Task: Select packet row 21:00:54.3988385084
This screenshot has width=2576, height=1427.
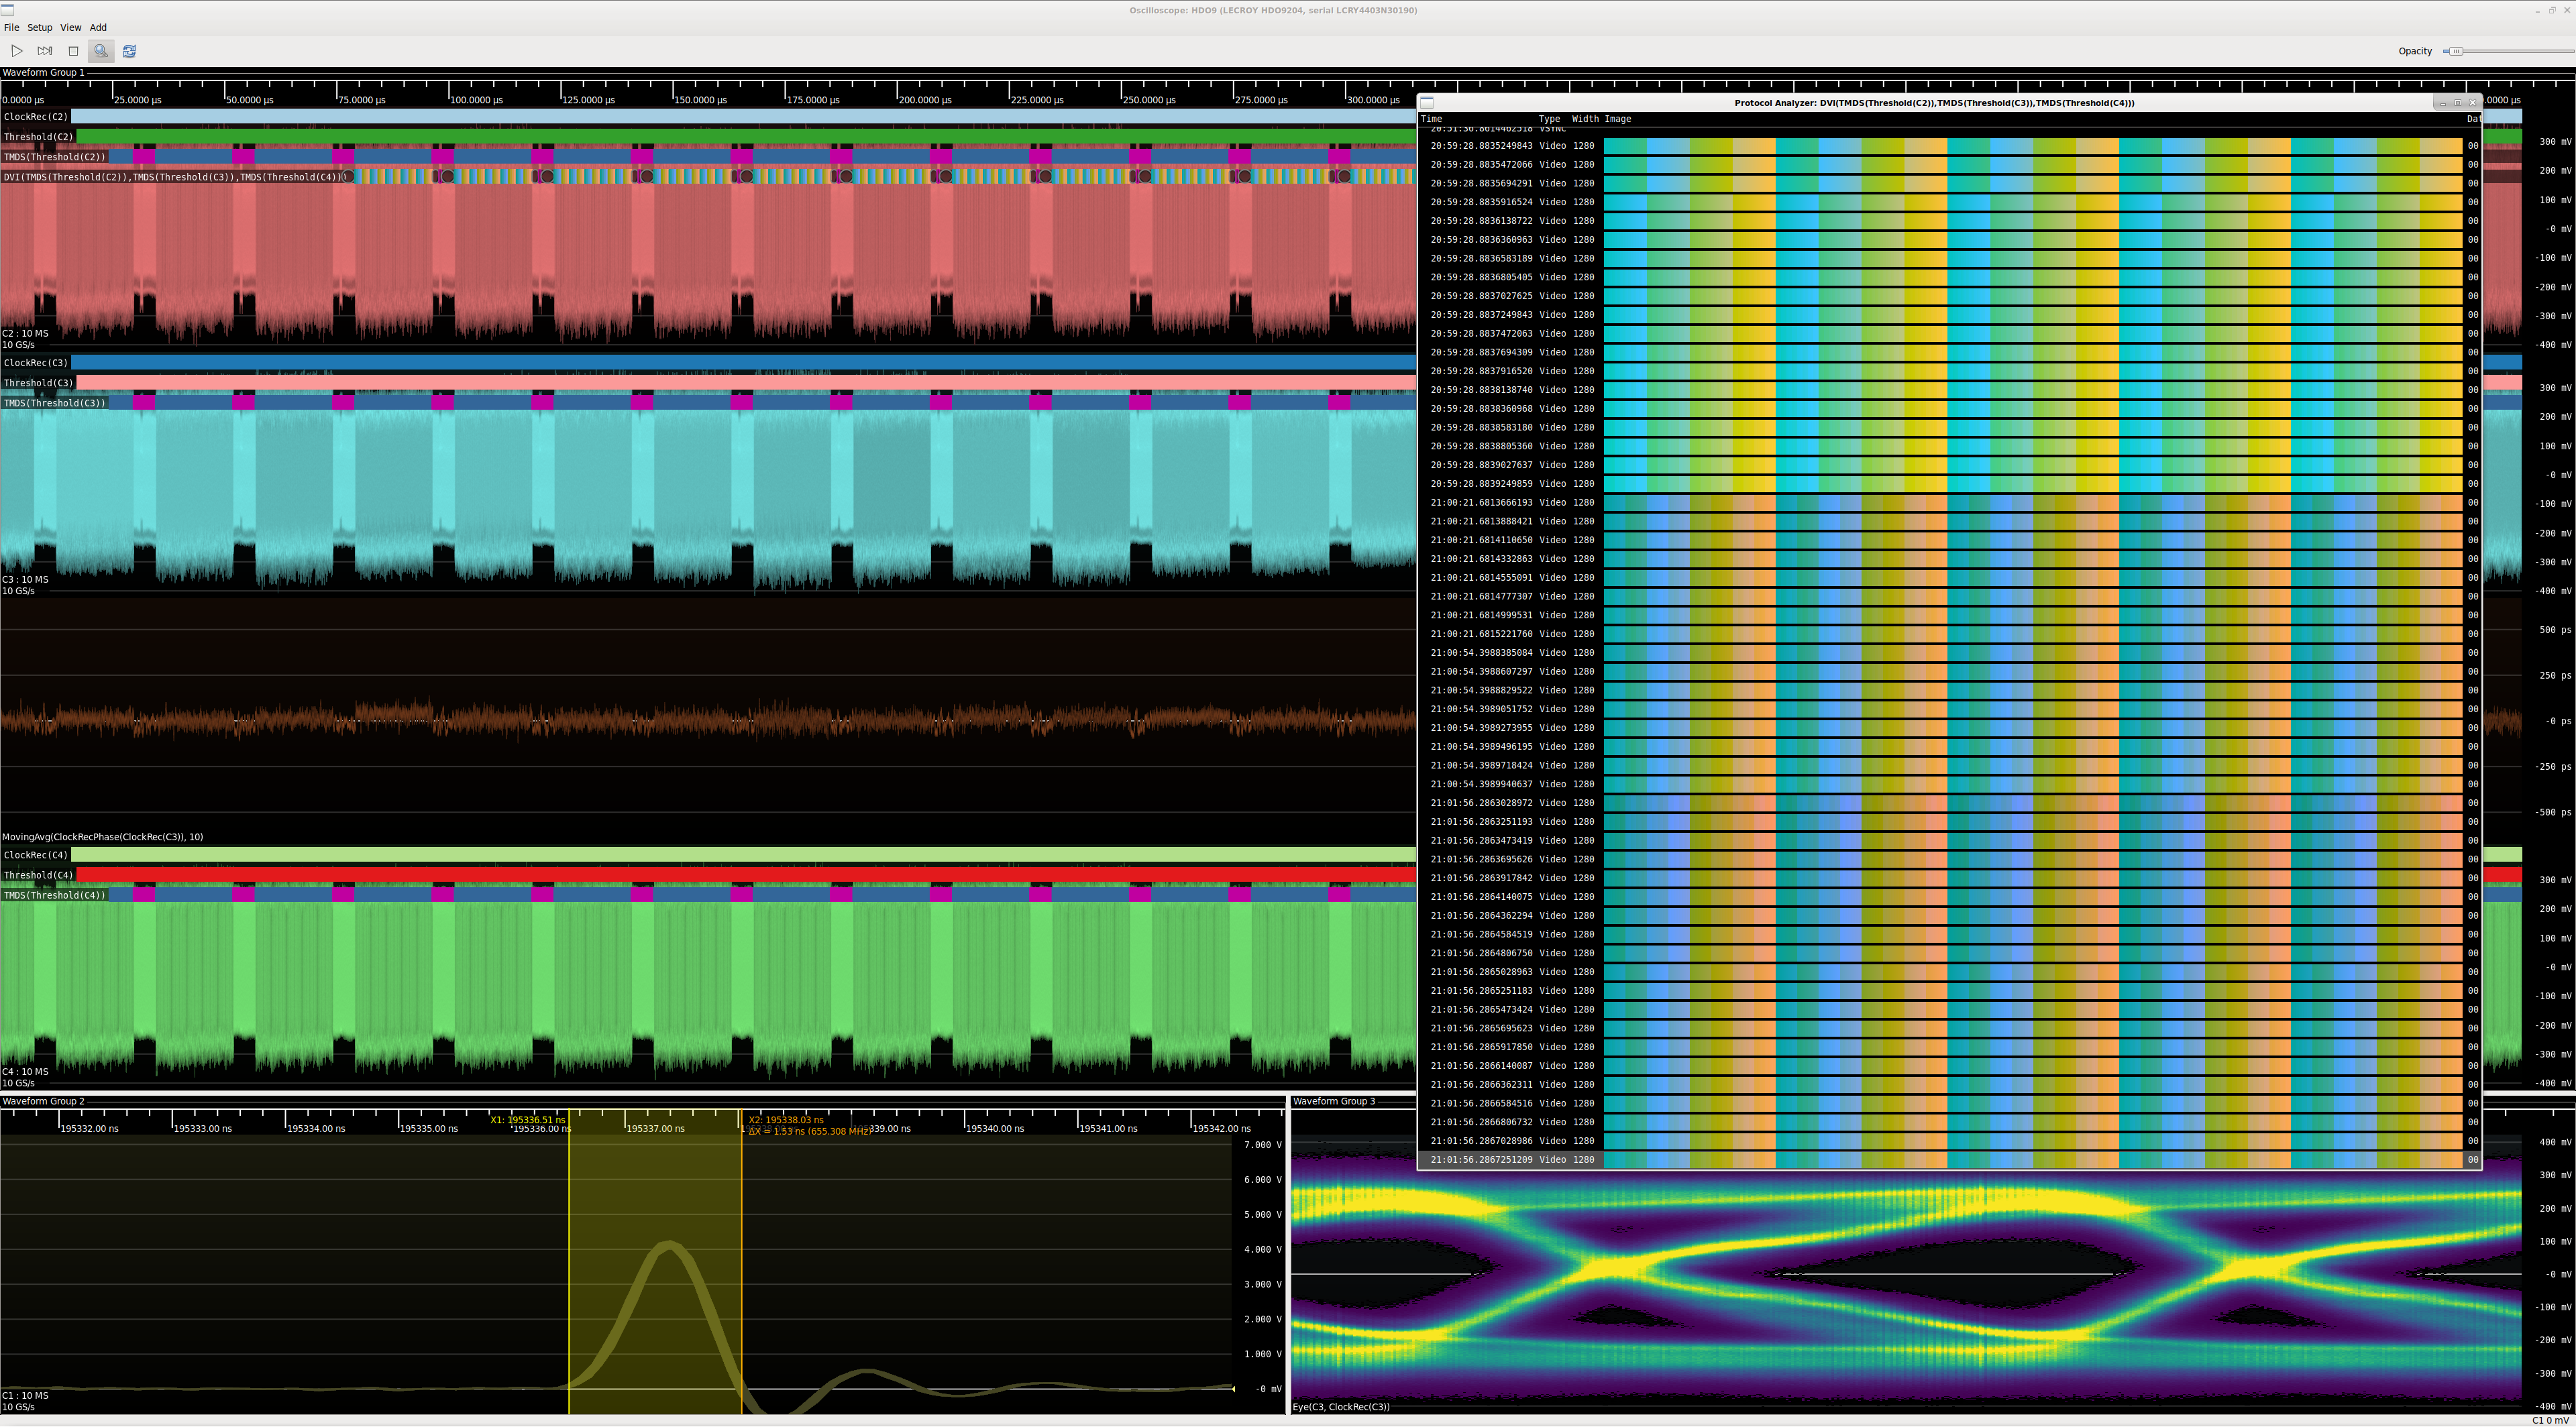Action: pos(1950,652)
